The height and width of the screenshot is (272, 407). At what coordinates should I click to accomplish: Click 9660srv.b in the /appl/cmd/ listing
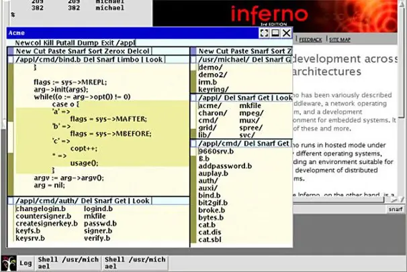pos(216,151)
